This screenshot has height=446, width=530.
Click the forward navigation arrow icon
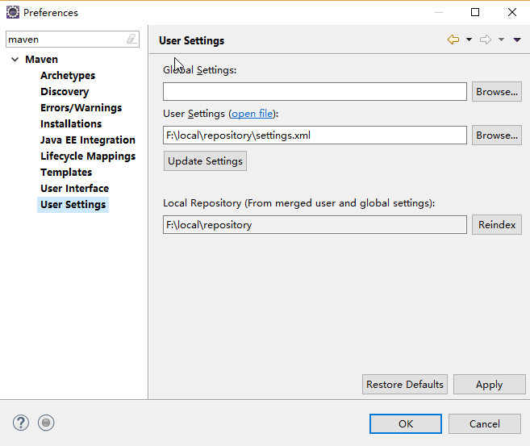click(x=486, y=40)
